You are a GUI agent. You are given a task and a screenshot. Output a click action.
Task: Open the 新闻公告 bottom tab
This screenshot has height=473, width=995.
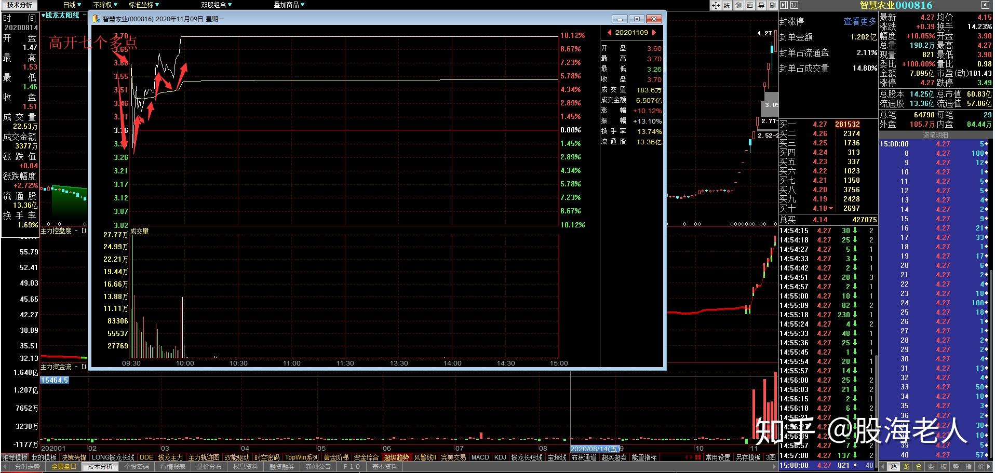pyautogui.click(x=318, y=467)
